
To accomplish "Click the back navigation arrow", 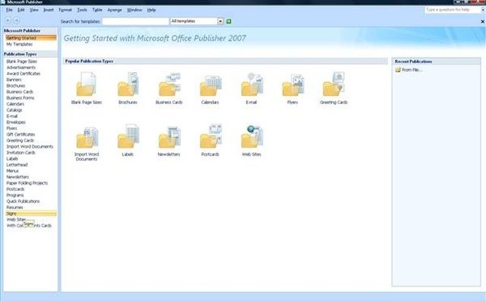I will 8,21.
